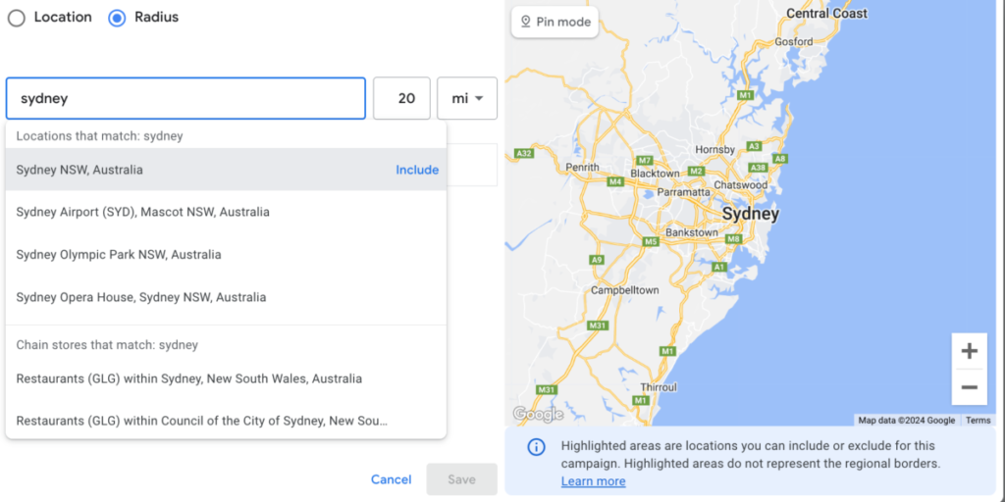Click the A3 road shield on the map

755,147
